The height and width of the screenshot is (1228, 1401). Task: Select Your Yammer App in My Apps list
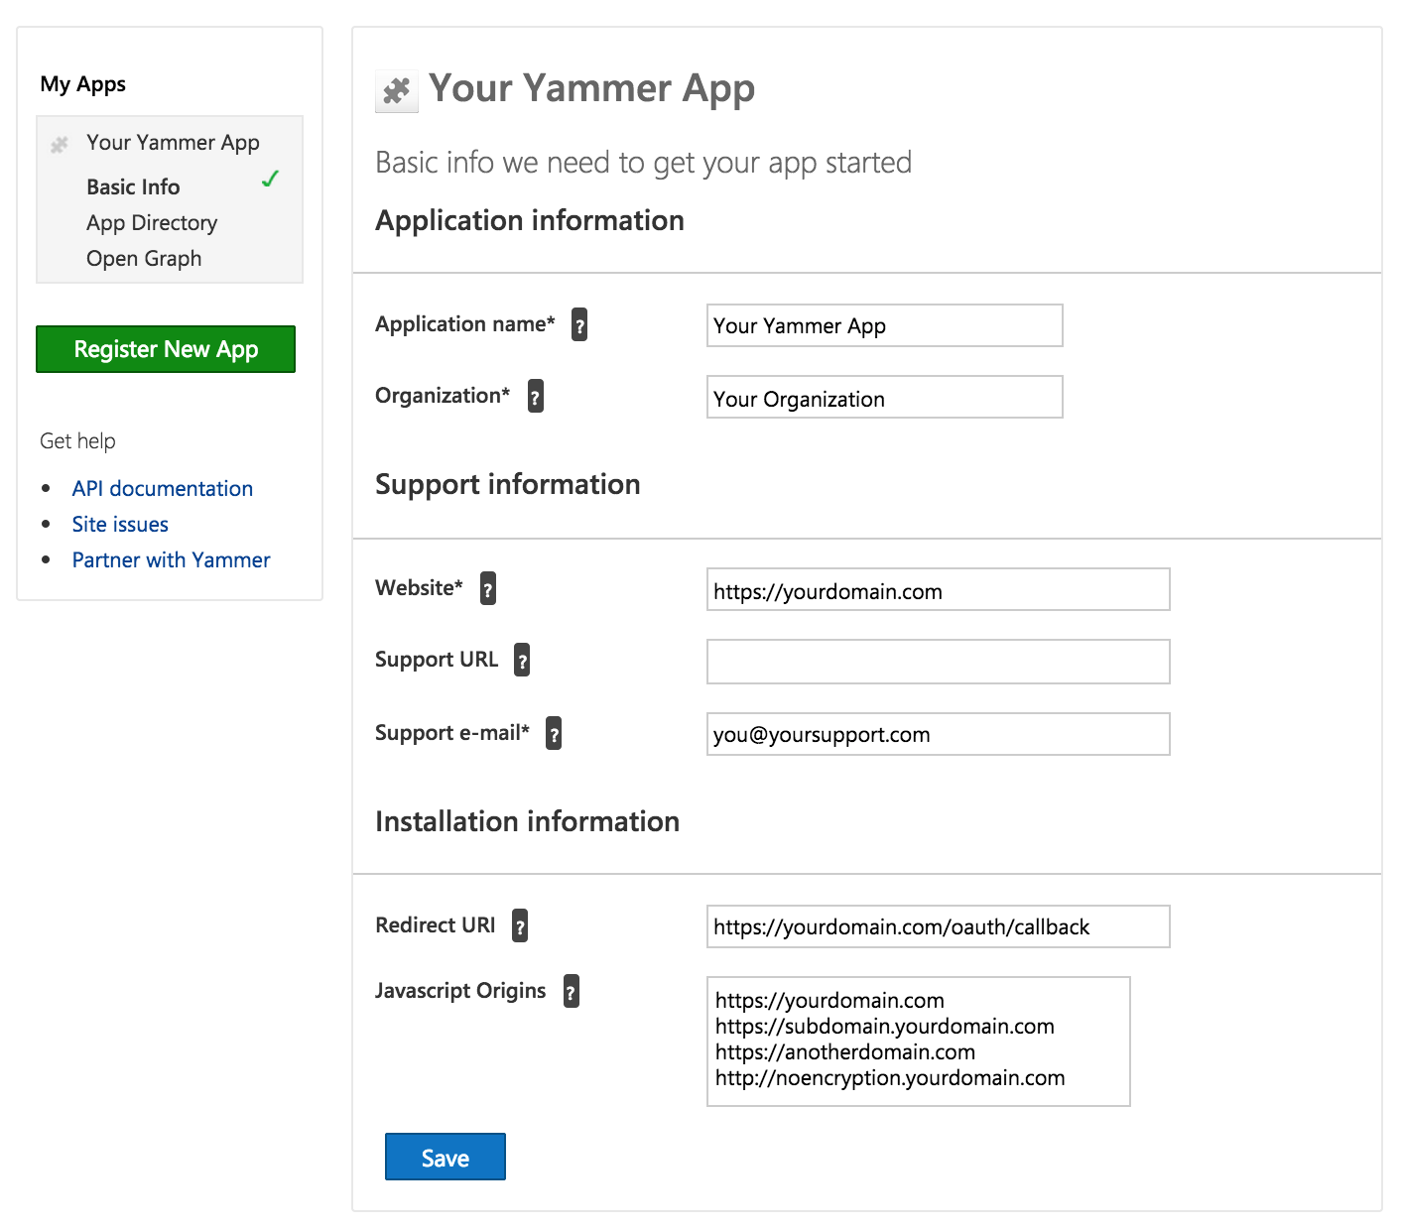[173, 143]
